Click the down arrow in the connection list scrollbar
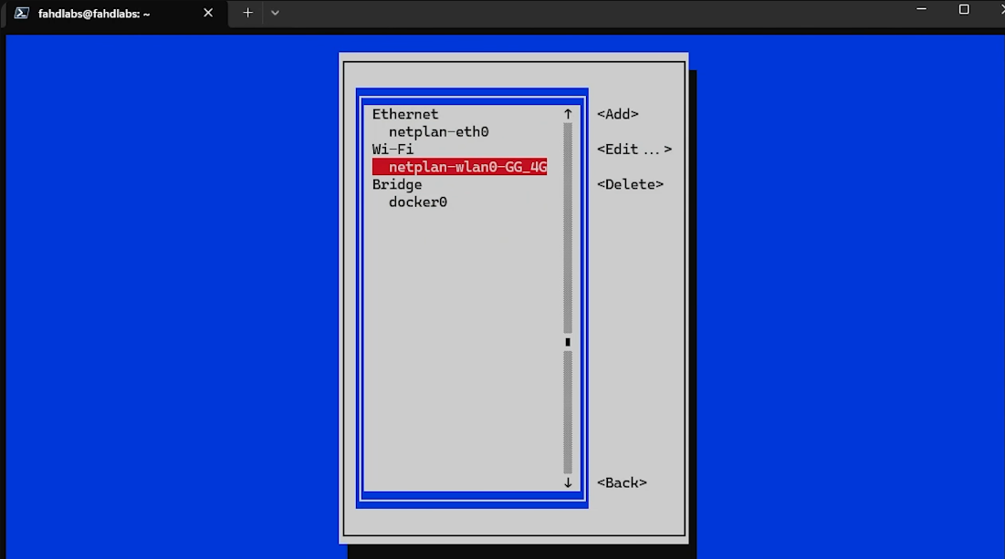Image resolution: width=1005 pixels, height=559 pixels. (567, 482)
